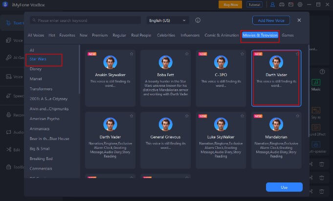Viewport: 333px width, 201px height.
Task: Click the Music icon in background panel
Action: tap(316, 82)
